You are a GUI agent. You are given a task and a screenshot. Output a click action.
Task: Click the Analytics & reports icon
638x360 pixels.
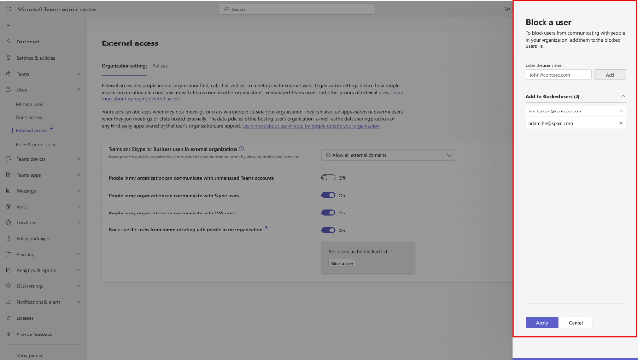coord(9,270)
